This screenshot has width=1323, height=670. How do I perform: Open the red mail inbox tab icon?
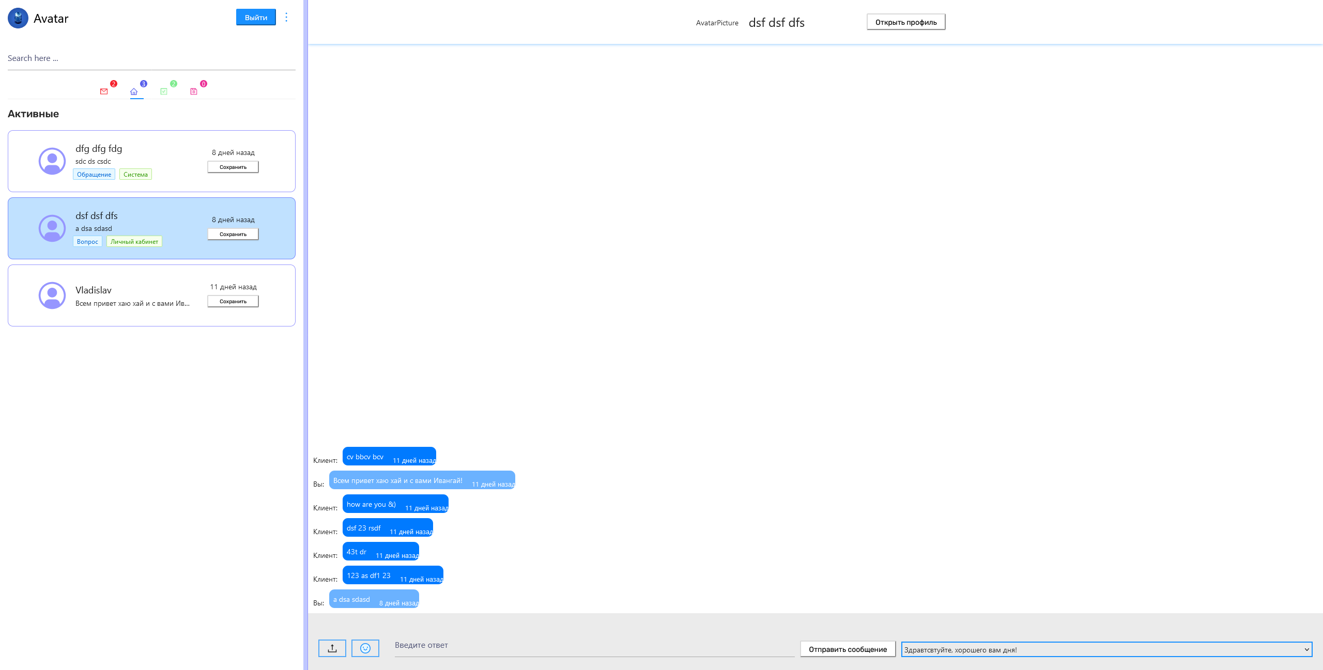click(x=104, y=91)
